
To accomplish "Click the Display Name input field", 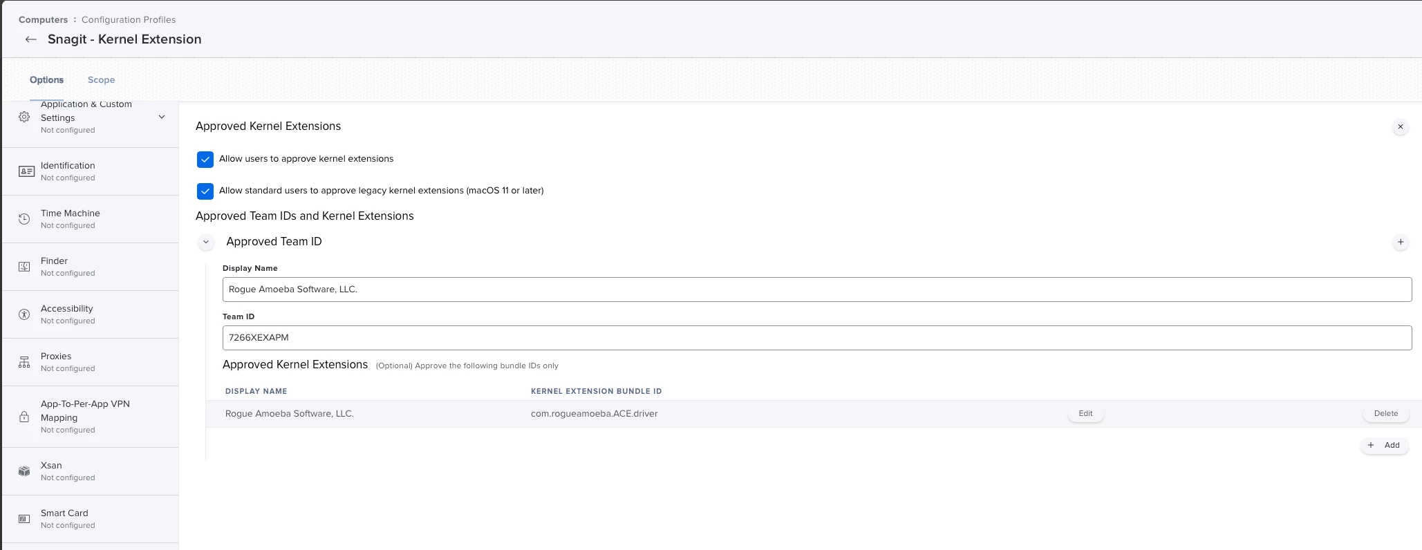I will 817,290.
